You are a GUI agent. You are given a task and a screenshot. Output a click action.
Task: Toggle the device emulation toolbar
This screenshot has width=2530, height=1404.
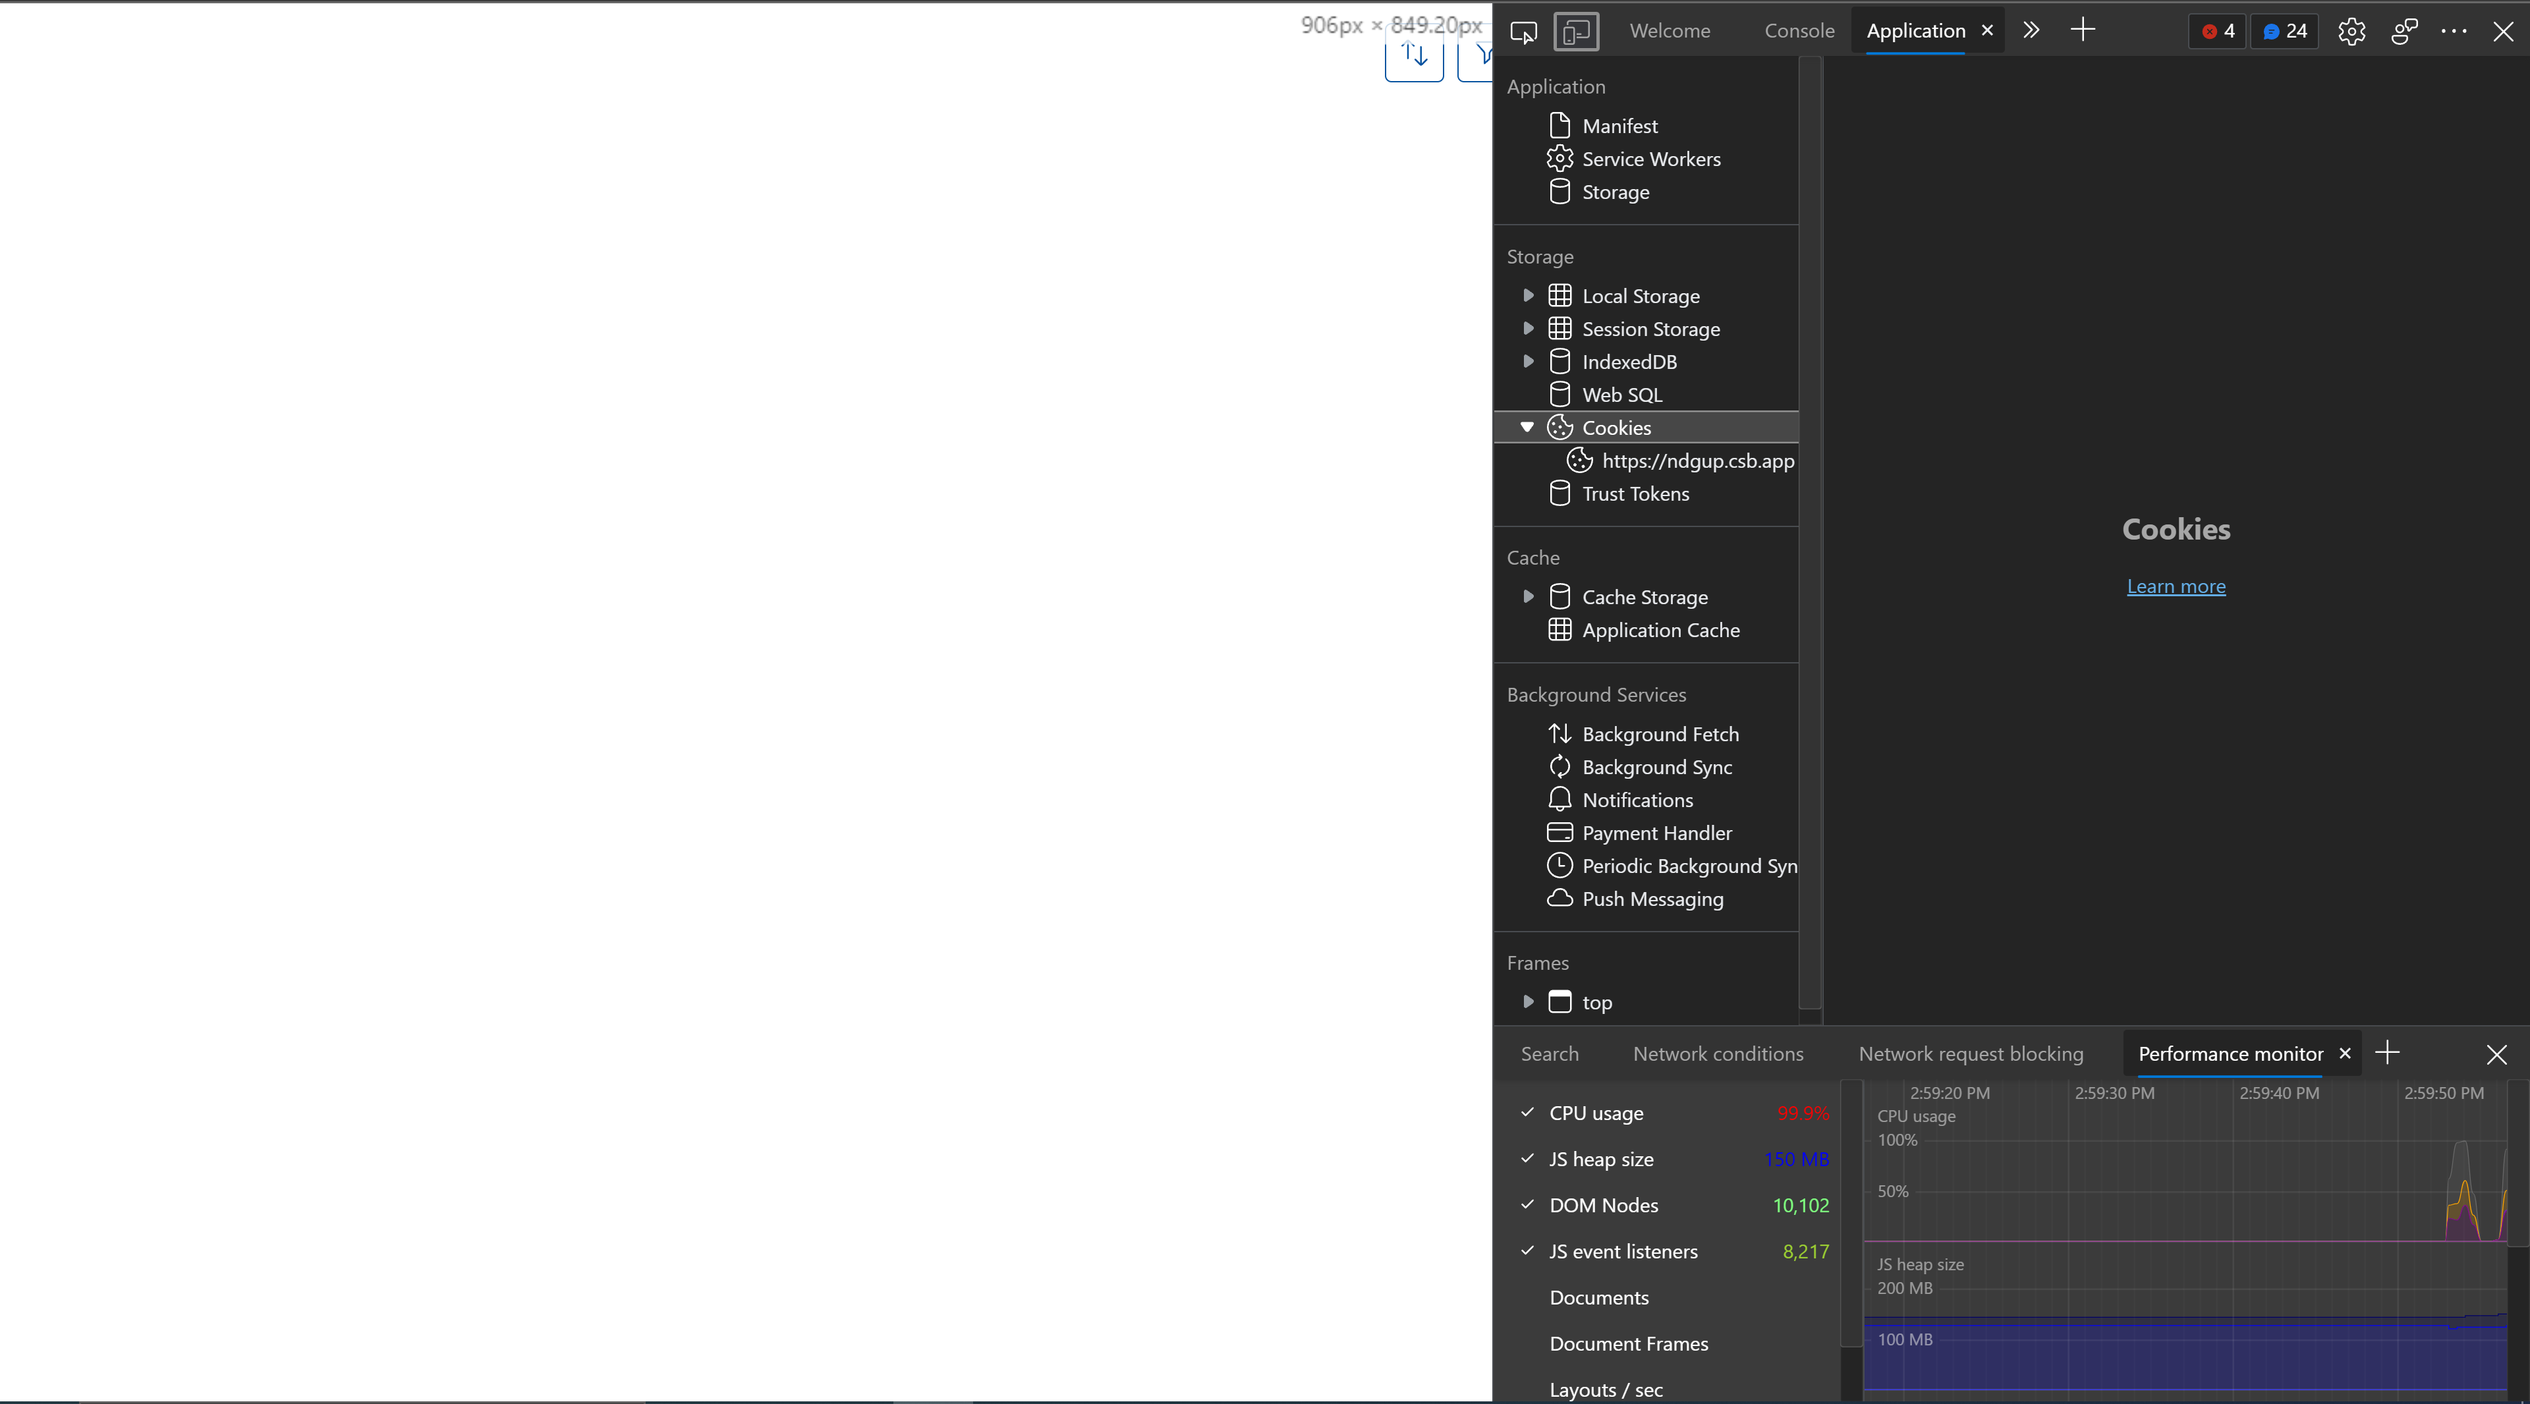click(x=1575, y=32)
